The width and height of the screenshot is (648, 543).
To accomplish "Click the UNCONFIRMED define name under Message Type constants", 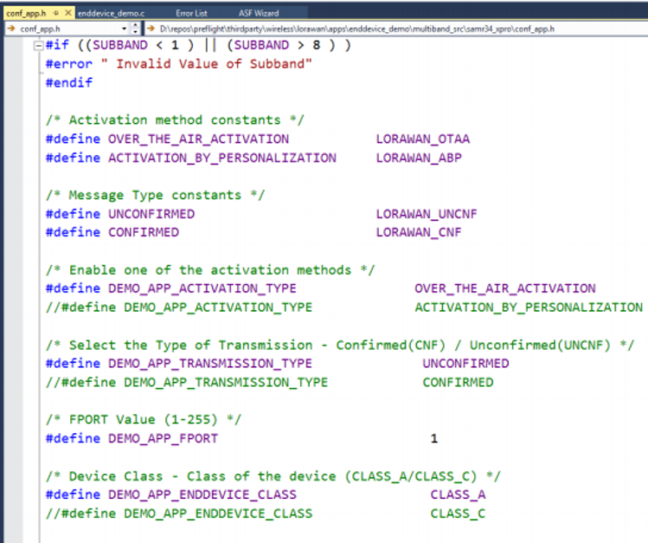I will pos(151,214).
